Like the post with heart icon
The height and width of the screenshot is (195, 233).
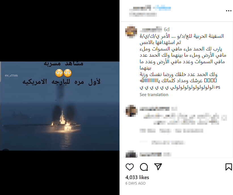point(130,167)
